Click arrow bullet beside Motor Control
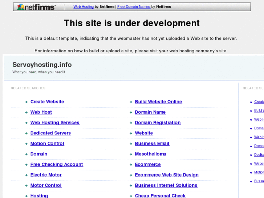264x198 pixels. pyautogui.click(x=26, y=186)
